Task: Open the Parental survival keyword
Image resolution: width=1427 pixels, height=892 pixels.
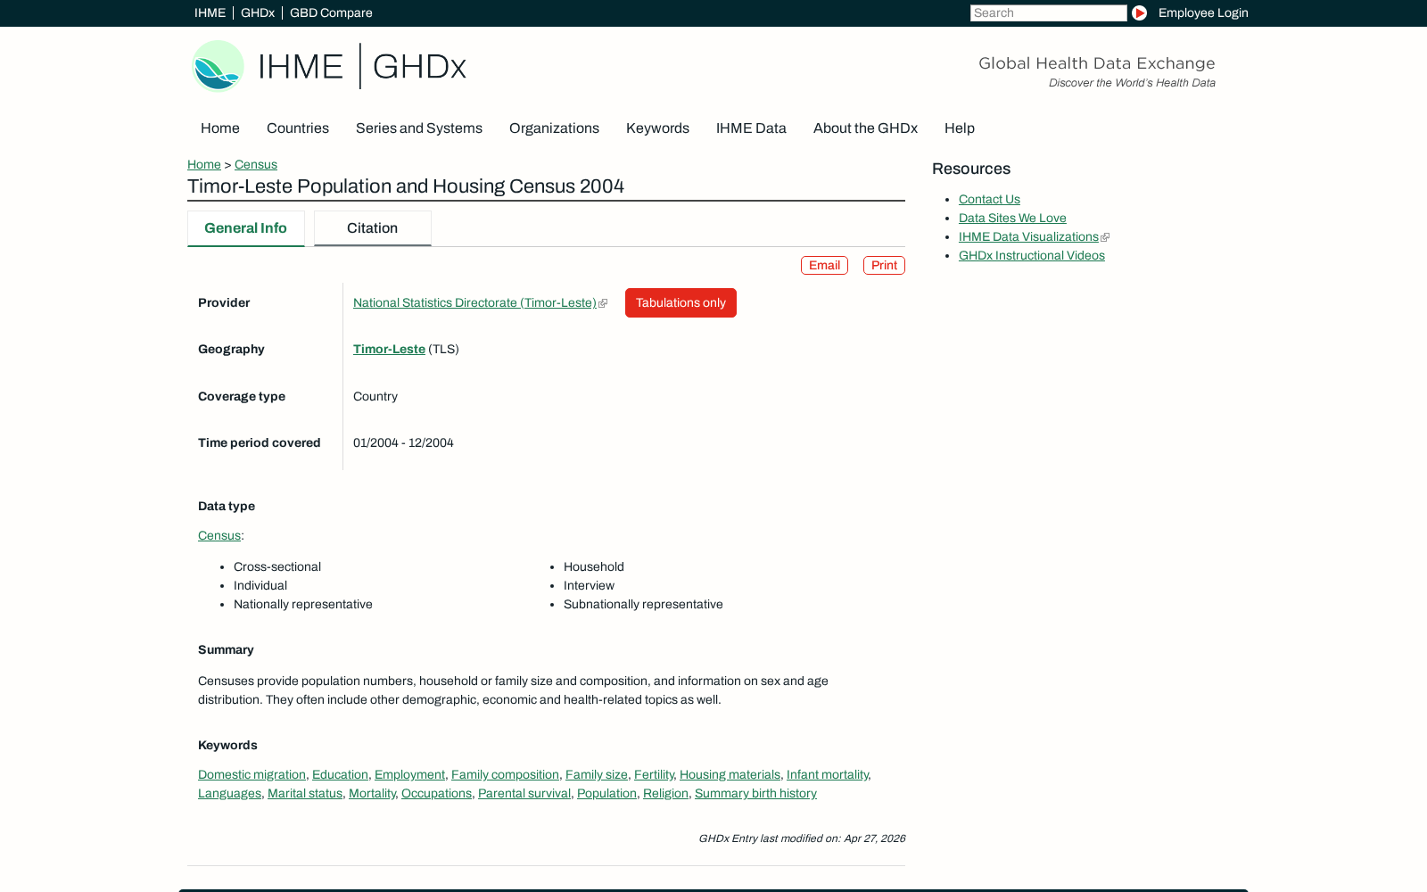Action: click(524, 793)
